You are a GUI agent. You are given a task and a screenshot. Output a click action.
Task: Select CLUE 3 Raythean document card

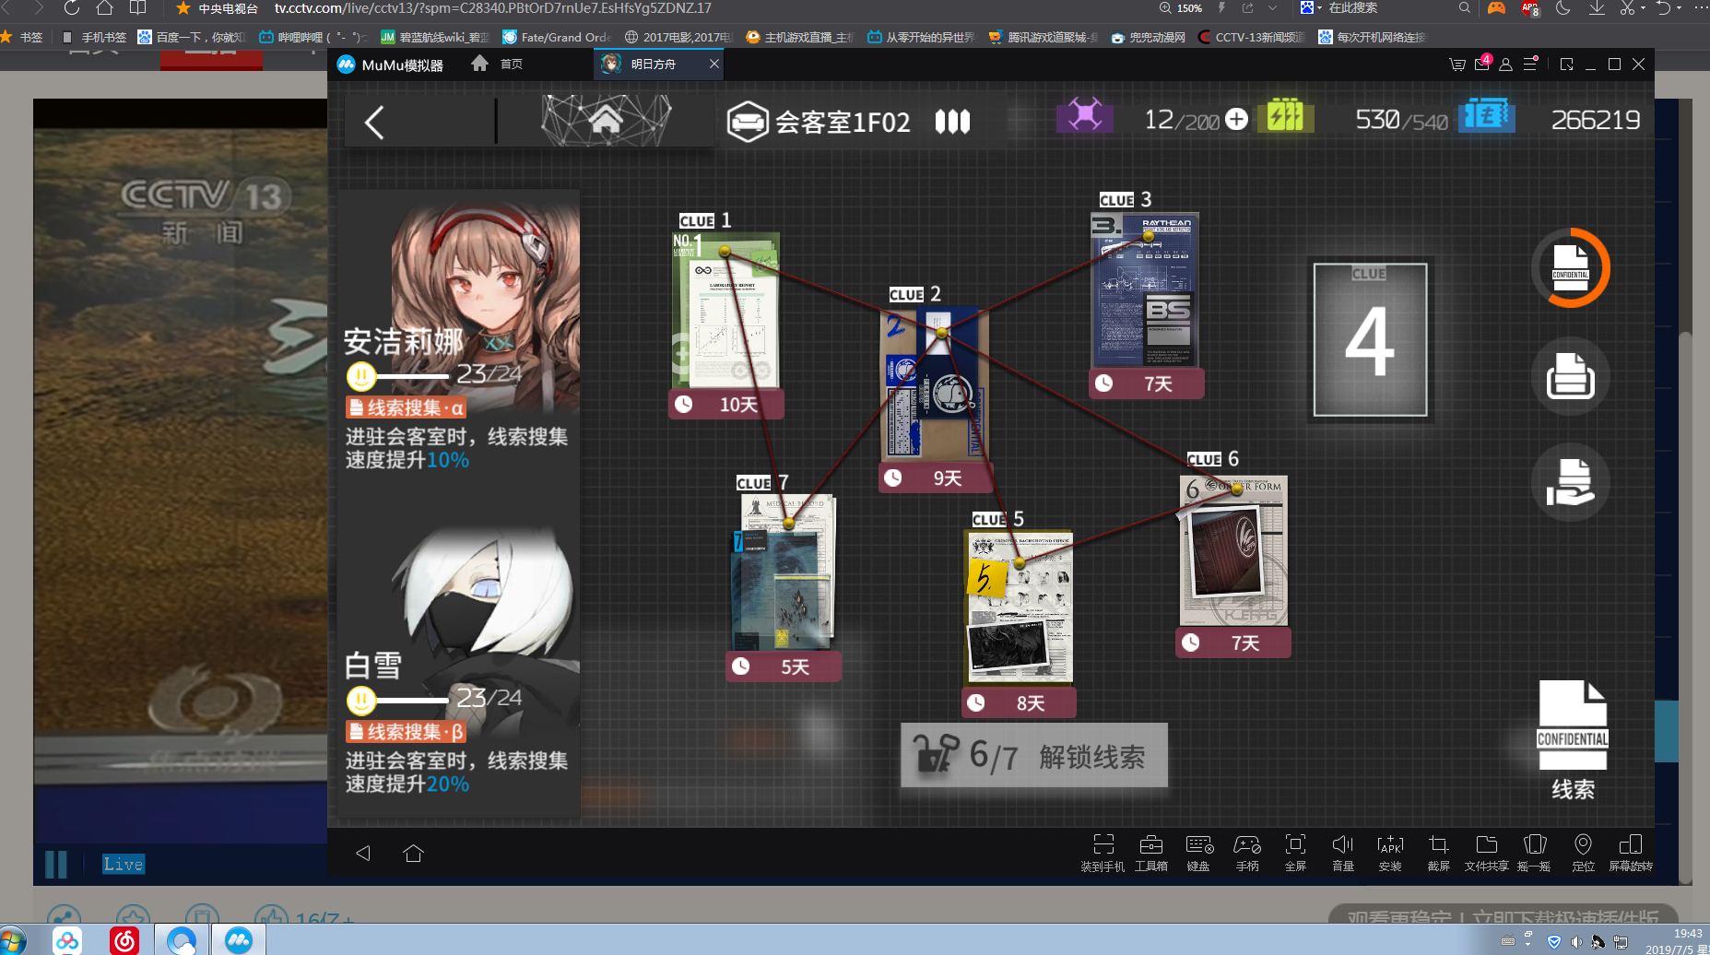(1145, 290)
